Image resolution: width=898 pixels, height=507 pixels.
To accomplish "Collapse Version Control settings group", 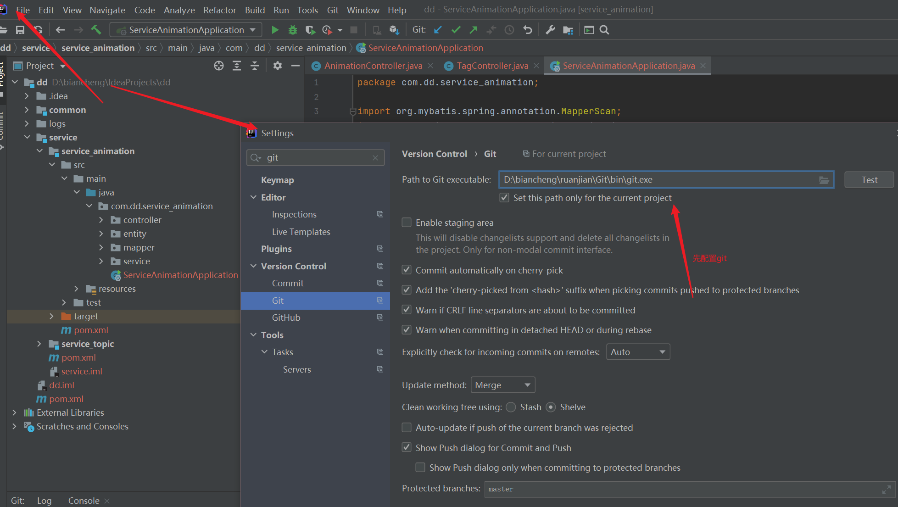I will (253, 266).
